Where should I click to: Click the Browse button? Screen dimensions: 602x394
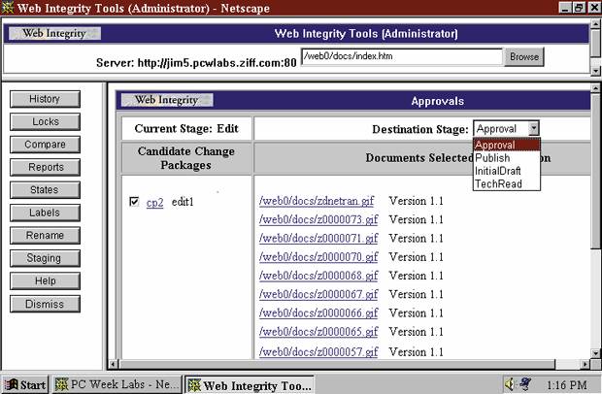[524, 57]
